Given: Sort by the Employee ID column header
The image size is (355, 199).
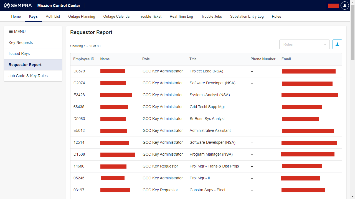Looking at the screenshot, I should point(84,59).
